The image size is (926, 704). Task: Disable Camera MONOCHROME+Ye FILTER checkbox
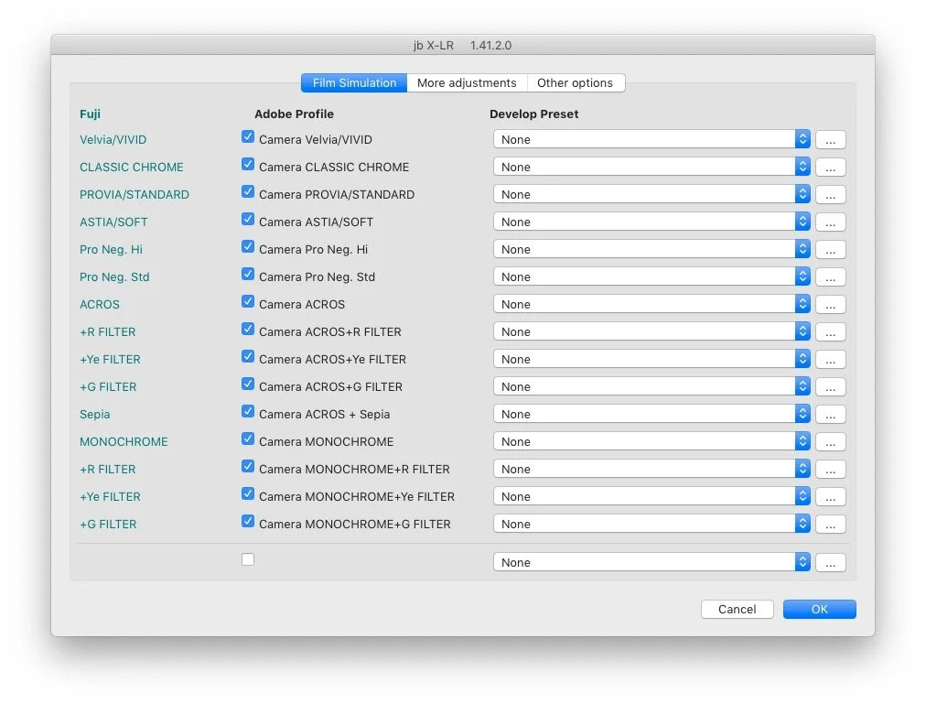248,494
